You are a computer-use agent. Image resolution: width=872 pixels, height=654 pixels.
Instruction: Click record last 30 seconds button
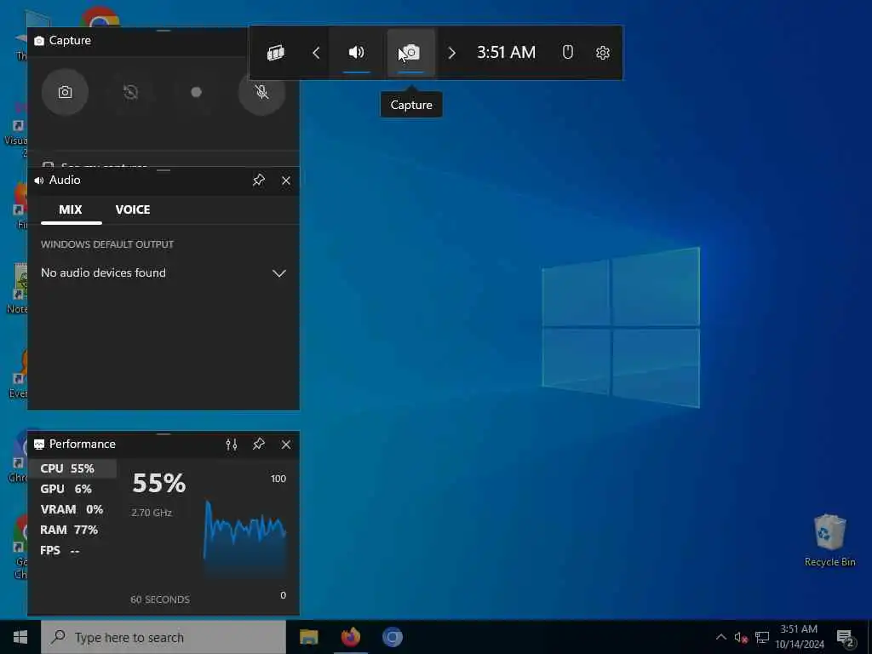tap(130, 92)
